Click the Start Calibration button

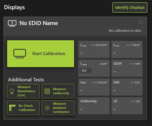point(41,54)
